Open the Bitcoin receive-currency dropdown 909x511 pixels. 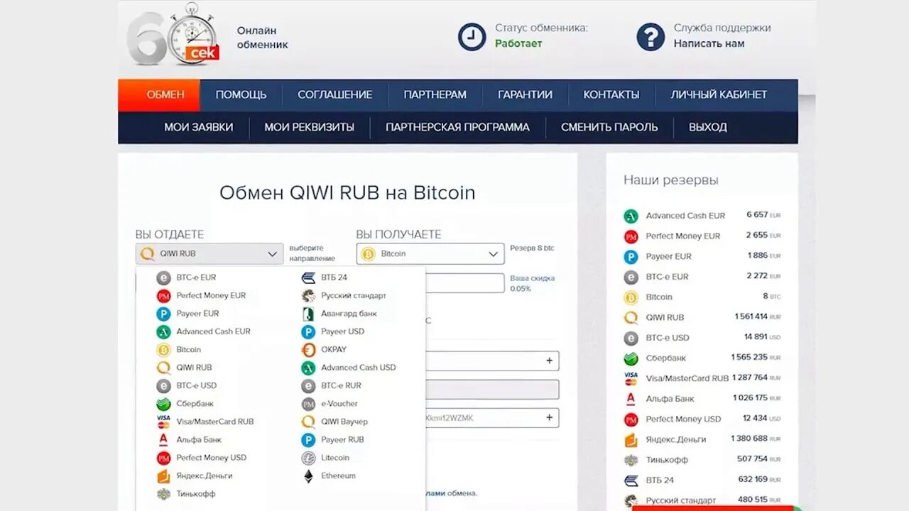pos(430,254)
